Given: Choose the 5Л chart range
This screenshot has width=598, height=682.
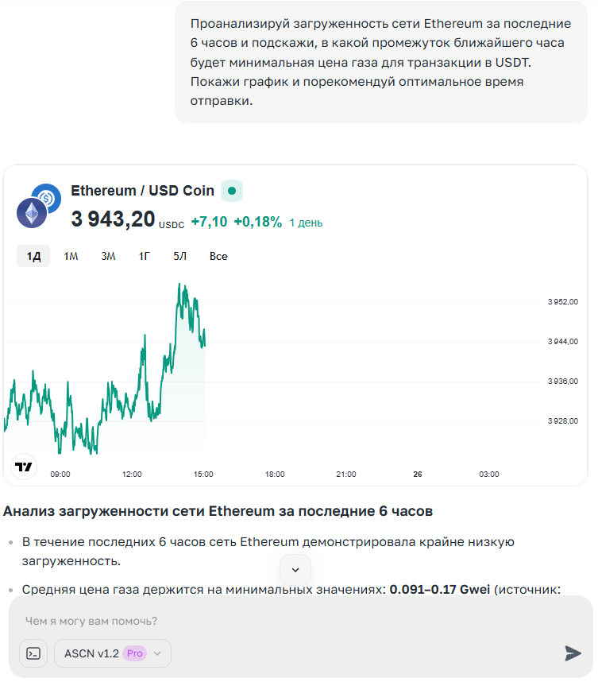Looking at the screenshot, I should 180,256.
